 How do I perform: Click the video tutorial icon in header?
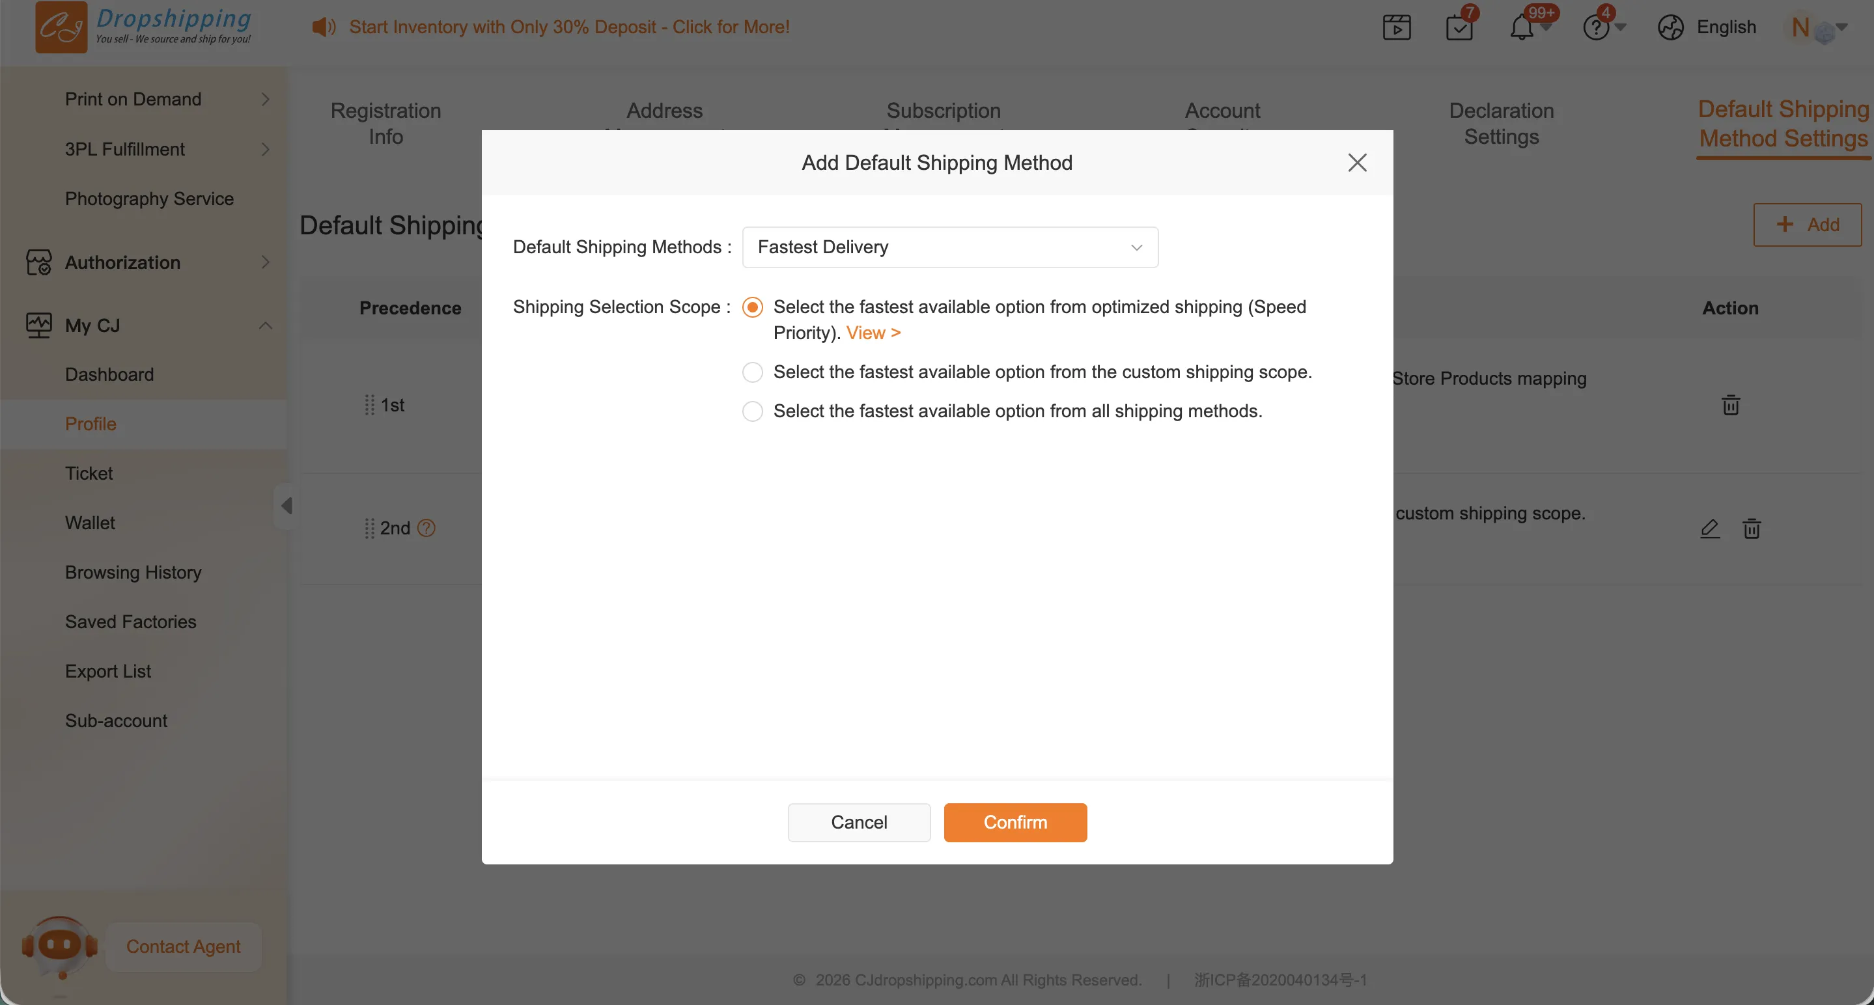click(1396, 27)
